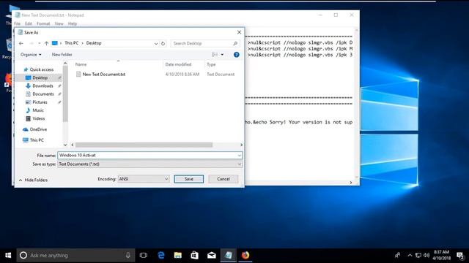Open Notepad File menu

point(18,23)
